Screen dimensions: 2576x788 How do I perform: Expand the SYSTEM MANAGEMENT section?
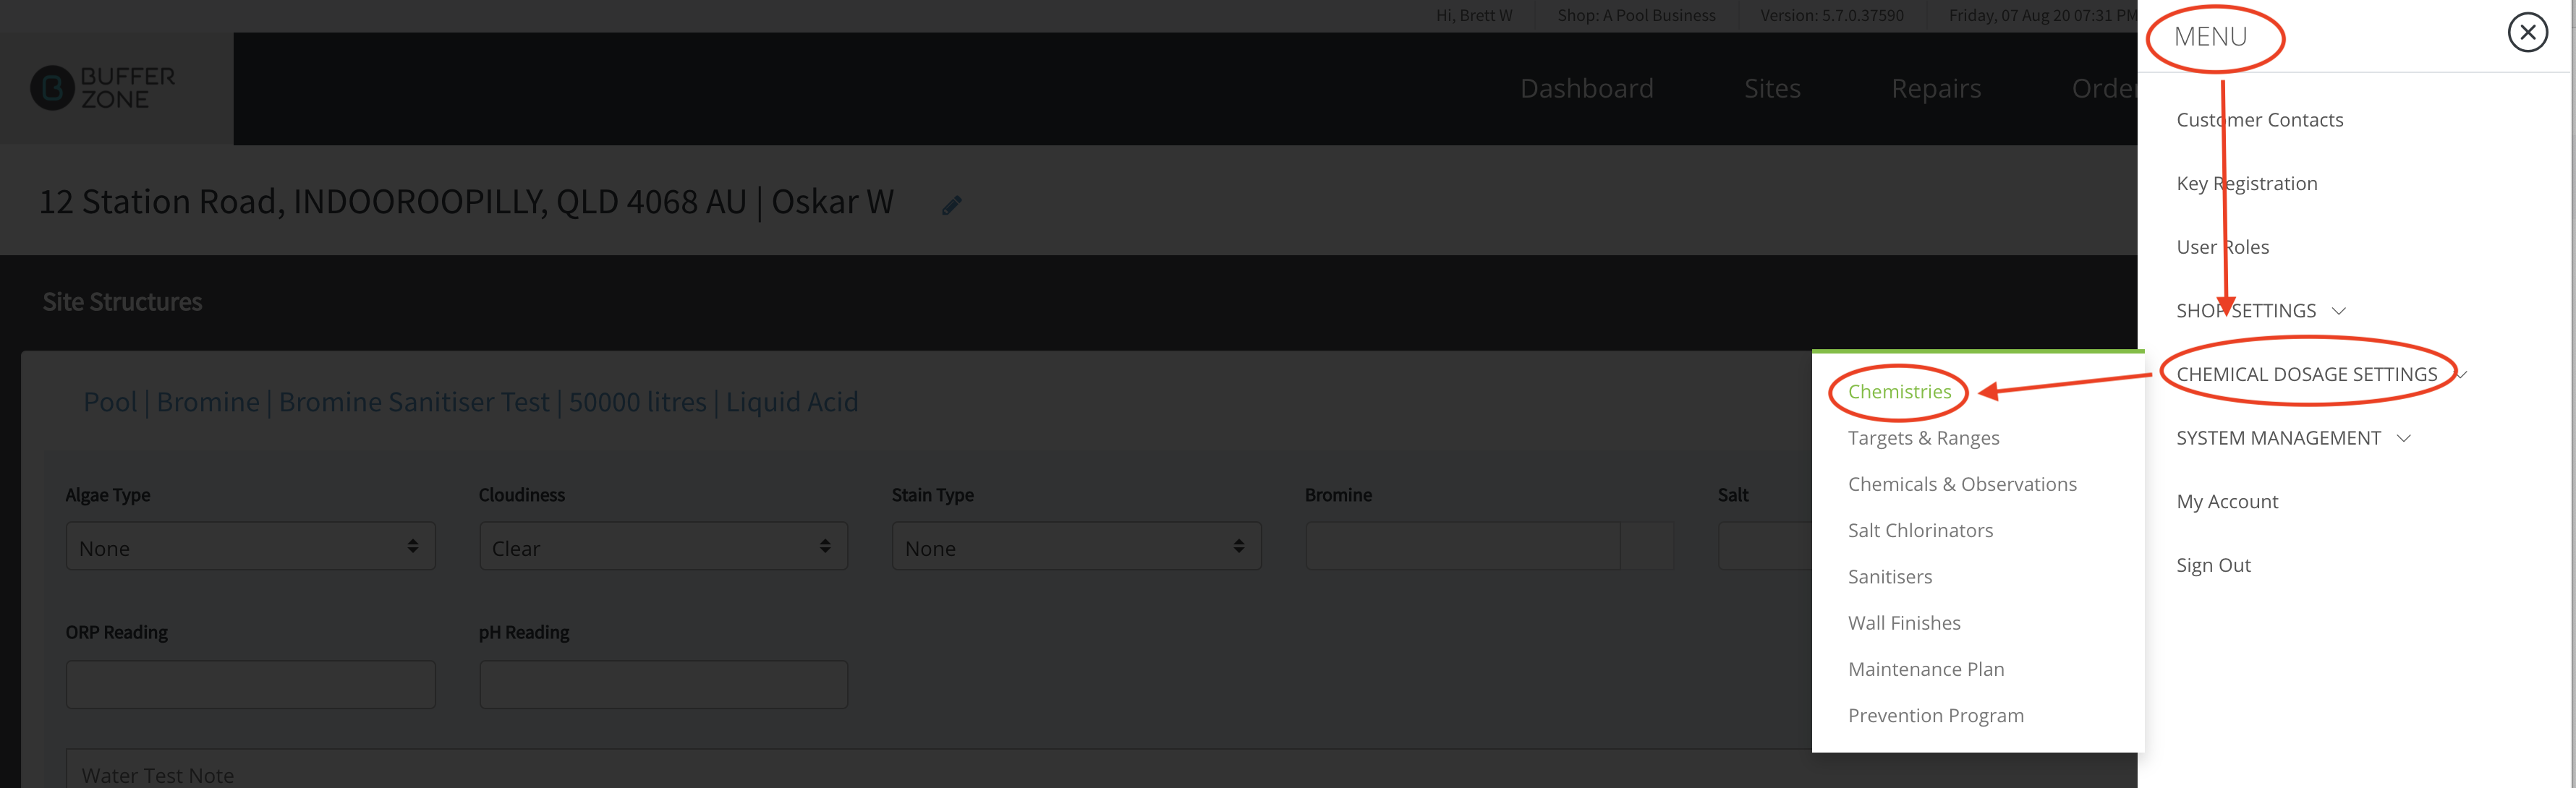[2293, 438]
